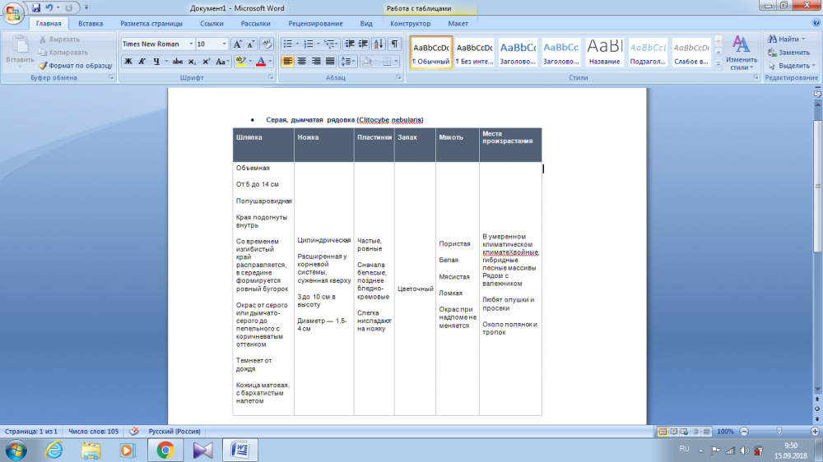823x462 pixels.
Task: Expand the font size dropdown
Action: click(x=224, y=44)
